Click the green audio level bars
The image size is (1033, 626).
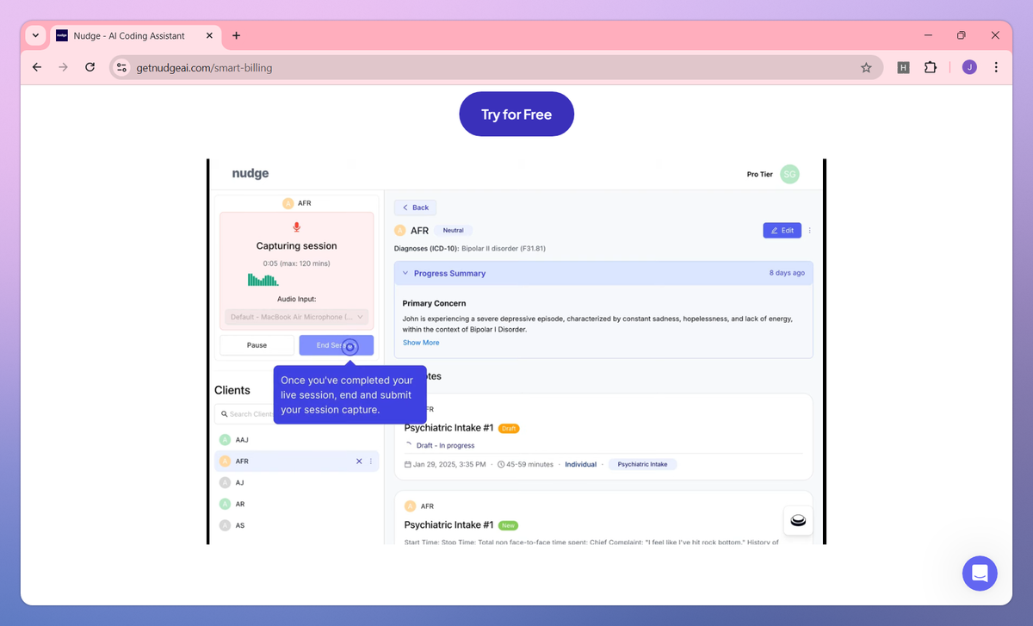tap(263, 280)
